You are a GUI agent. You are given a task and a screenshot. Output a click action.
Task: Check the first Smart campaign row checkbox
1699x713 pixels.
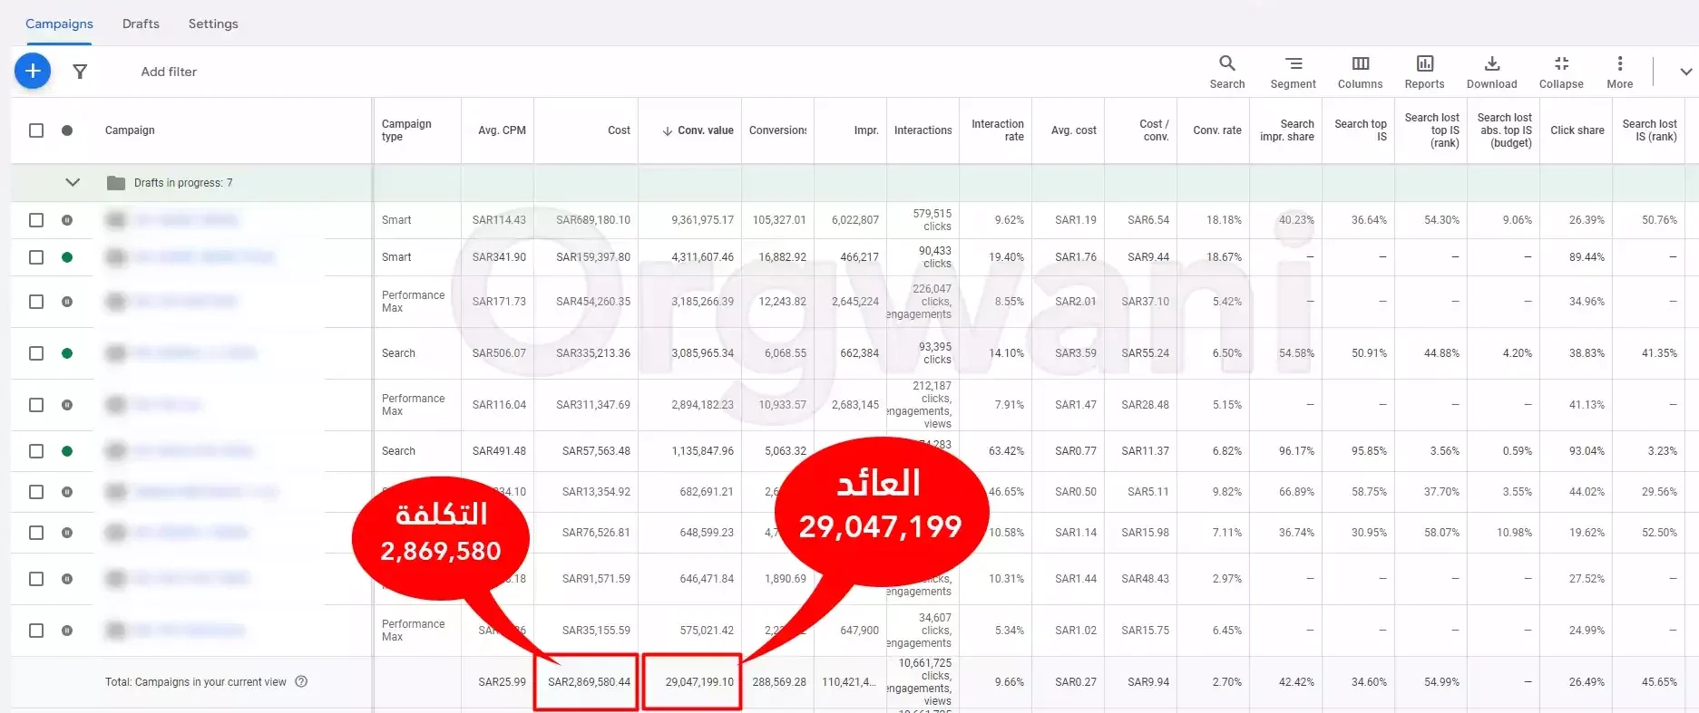[36, 220]
